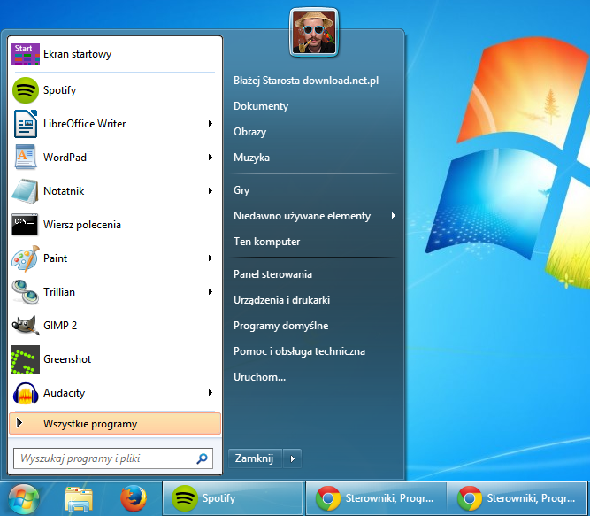Expand Paint jump list arrow
Screen dimensions: 590x516
tap(211, 258)
